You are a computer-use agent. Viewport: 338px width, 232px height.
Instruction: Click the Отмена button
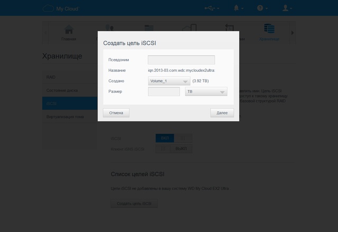(x=116, y=113)
